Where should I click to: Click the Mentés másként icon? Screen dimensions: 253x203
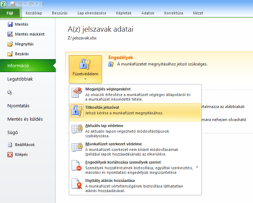(10, 34)
